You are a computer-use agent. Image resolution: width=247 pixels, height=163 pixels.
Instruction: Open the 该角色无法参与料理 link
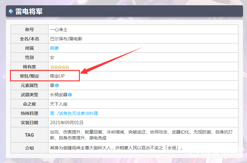tap(78, 113)
